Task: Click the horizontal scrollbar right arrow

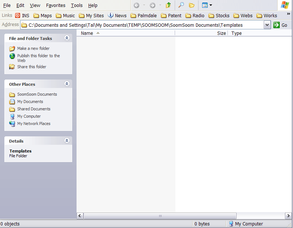Action: point(288,216)
